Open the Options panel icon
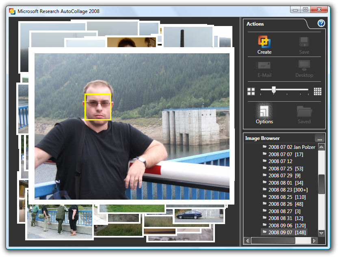Viewport: 338px width, 257px height. (264, 111)
